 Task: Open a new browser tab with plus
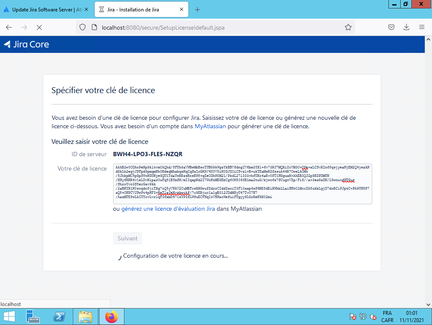(x=197, y=10)
